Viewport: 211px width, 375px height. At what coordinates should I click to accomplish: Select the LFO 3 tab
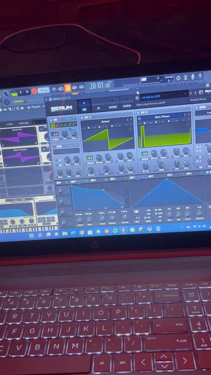170,175
